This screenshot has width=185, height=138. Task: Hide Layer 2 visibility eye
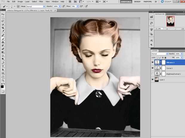152,80
